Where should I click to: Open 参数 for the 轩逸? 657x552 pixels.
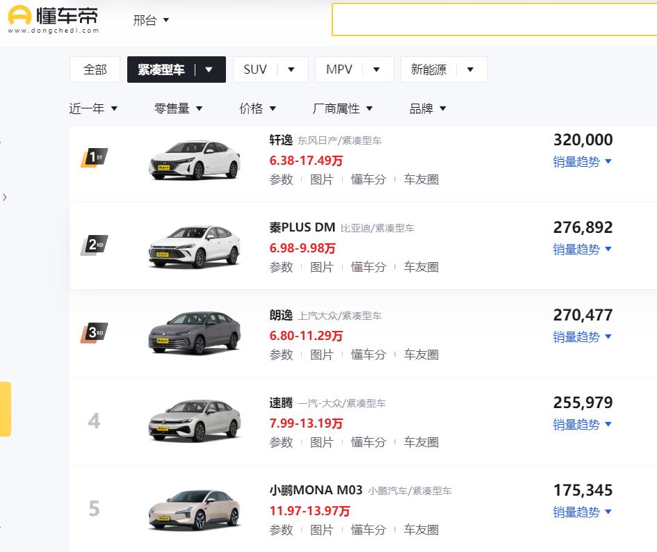(281, 179)
